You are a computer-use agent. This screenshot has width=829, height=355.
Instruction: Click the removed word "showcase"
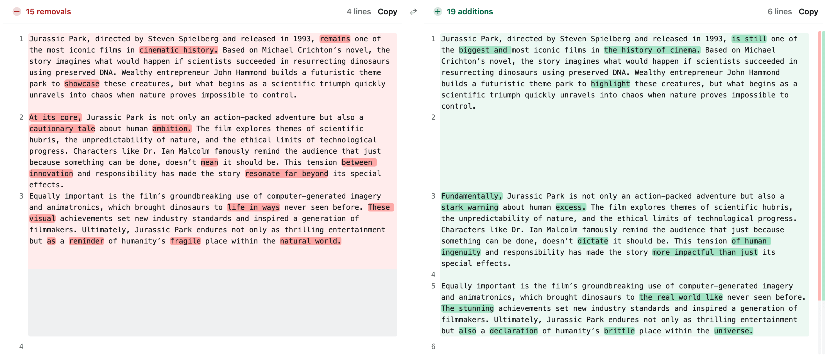click(82, 84)
